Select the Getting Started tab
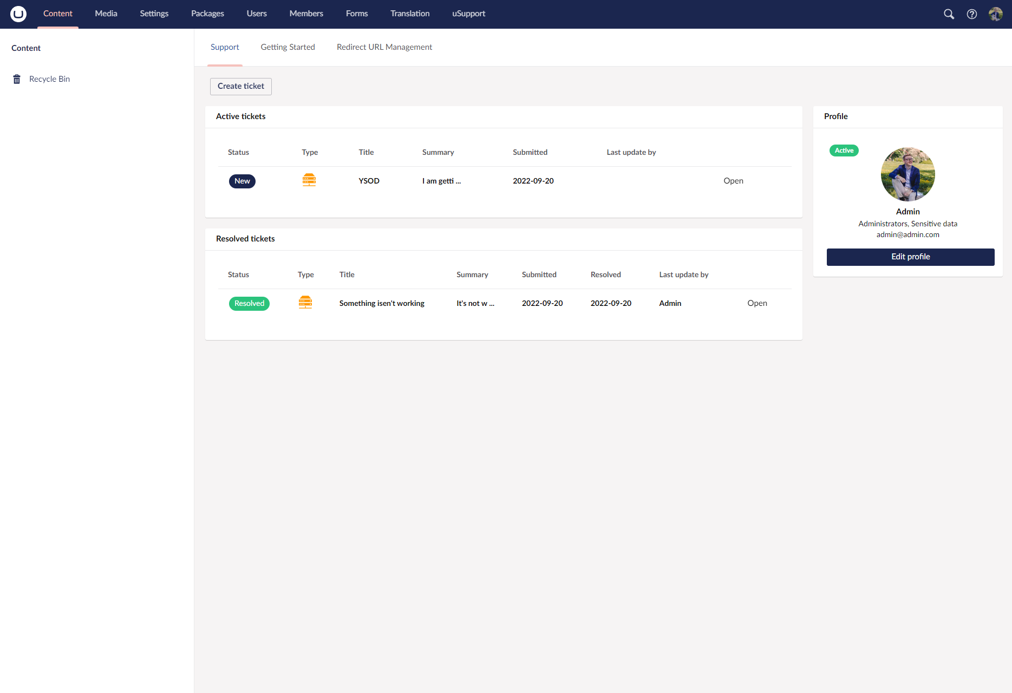This screenshot has width=1012, height=693. pyautogui.click(x=288, y=48)
